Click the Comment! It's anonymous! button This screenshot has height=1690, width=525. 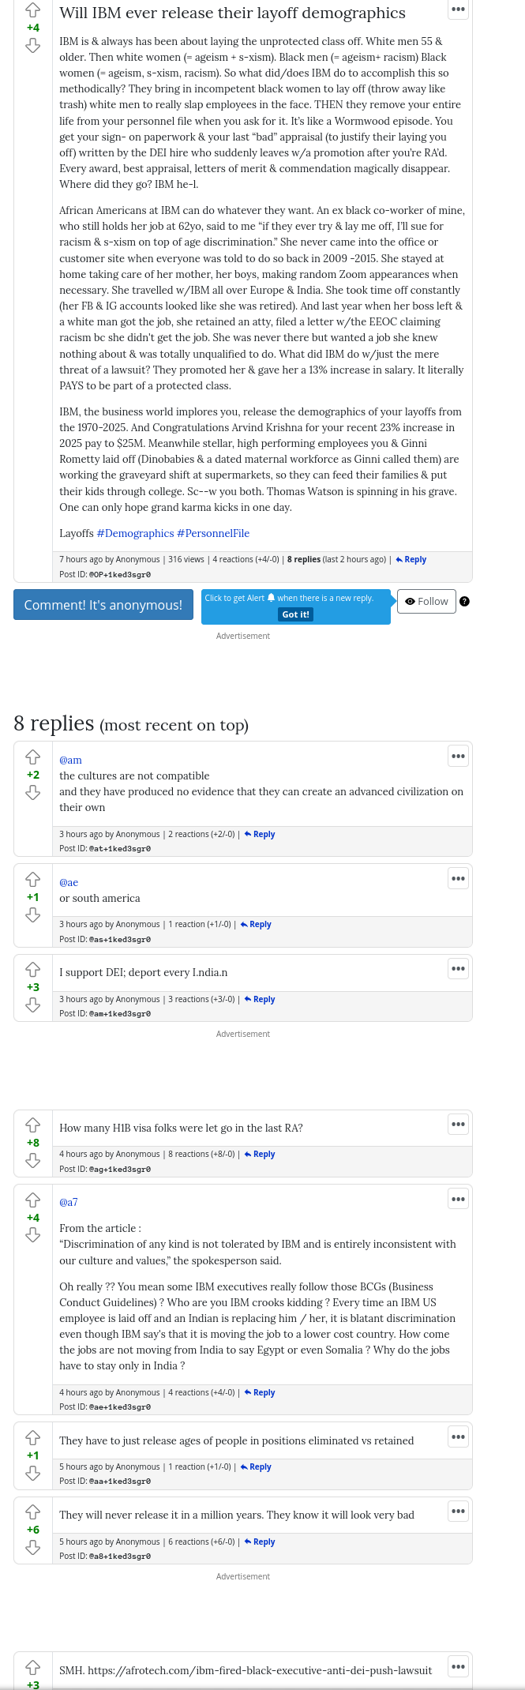(x=103, y=605)
